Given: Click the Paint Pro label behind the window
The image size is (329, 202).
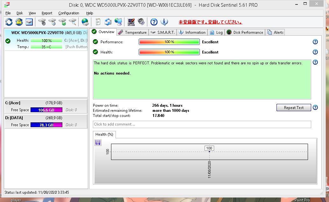Looking at the screenshot, I should tap(302, 200).
